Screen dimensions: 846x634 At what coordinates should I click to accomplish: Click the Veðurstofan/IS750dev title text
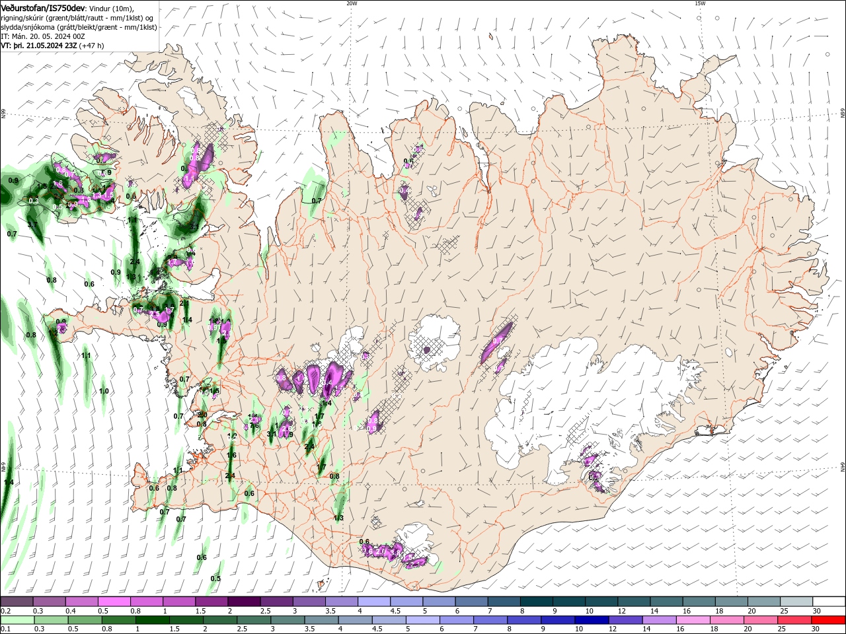(43, 9)
